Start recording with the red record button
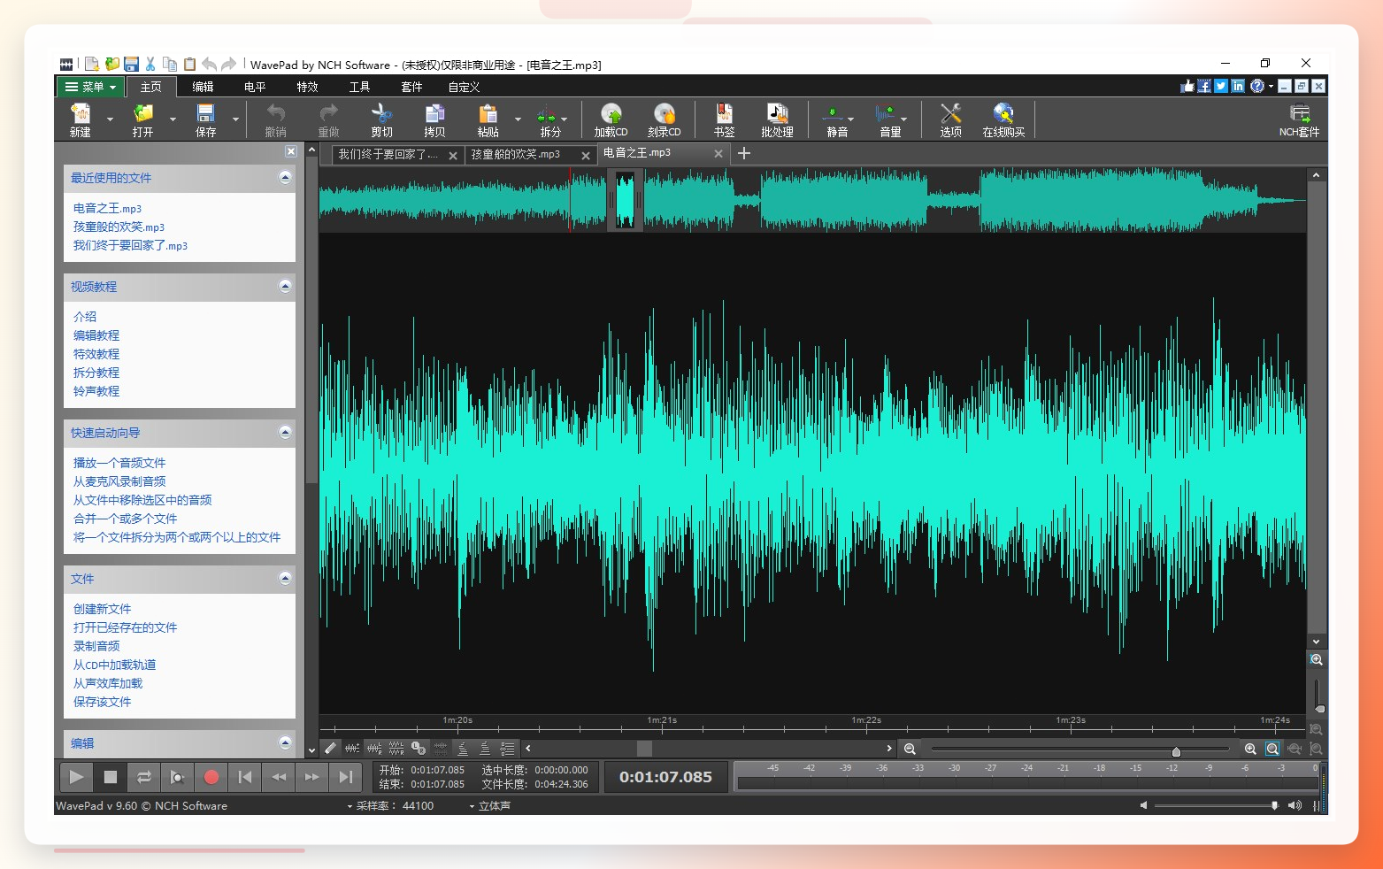Image resolution: width=1383 pixels, height=869 pixels. point(211,777)
